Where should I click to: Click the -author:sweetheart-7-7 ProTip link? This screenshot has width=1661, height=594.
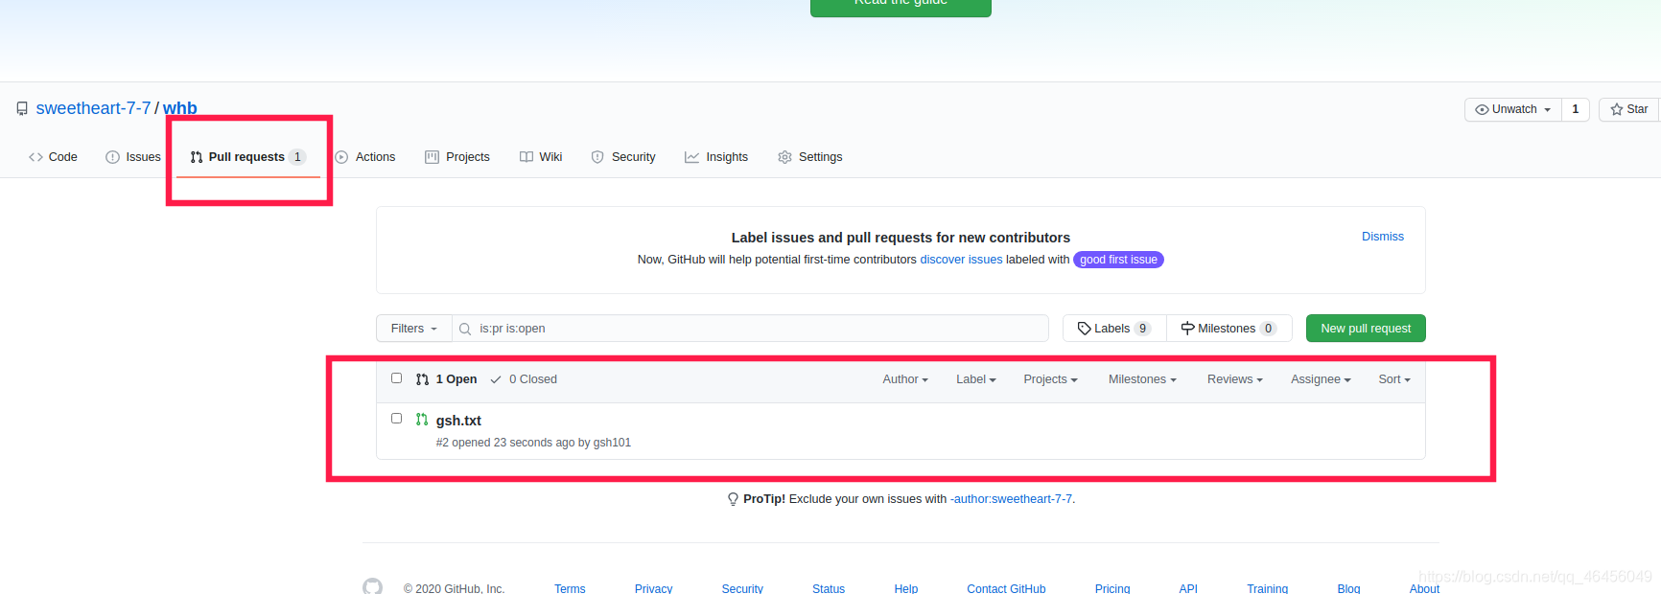(x=1012, y=499)
